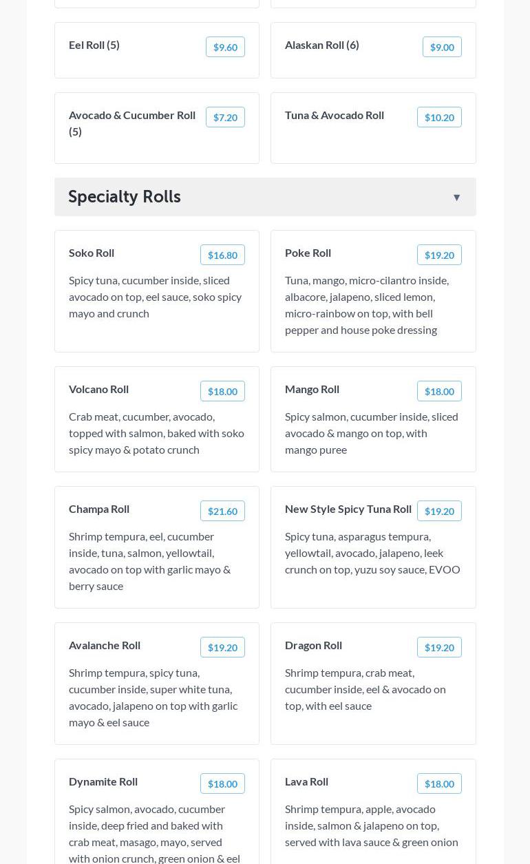530x864 pixels.
Task: Open the Mango Roll item title
Action: click(x=312, y=389)
